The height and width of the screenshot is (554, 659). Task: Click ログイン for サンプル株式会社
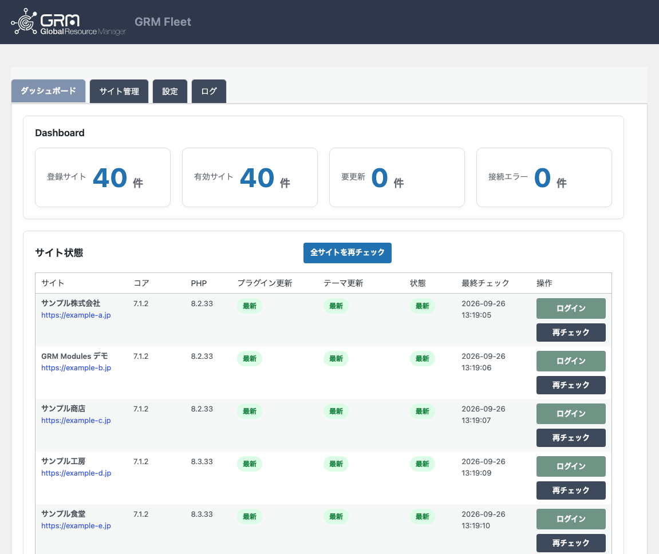[x=571, y=308]
